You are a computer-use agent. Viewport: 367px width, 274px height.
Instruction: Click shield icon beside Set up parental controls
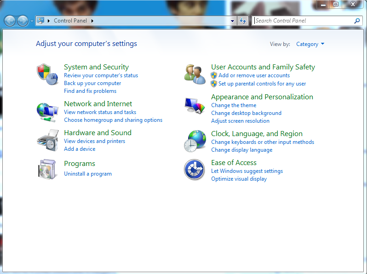(214, 84)
